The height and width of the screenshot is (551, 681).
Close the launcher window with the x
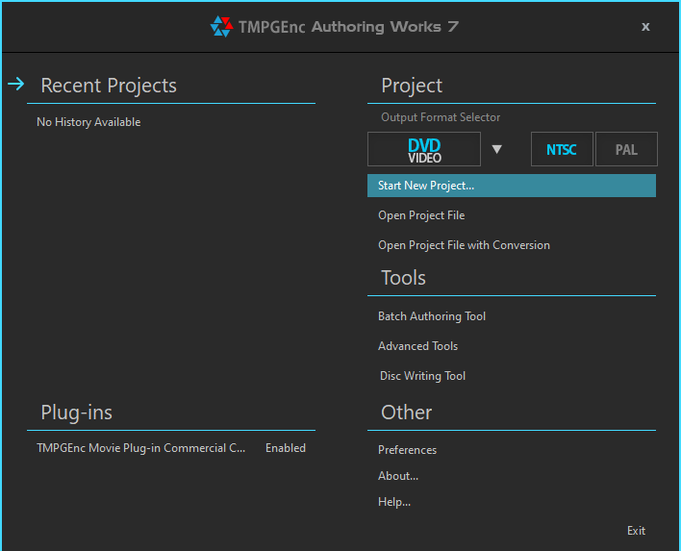[645, 27]
